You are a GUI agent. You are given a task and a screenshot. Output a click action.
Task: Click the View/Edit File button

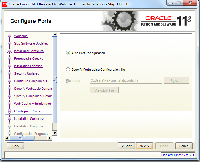[104, 90]
